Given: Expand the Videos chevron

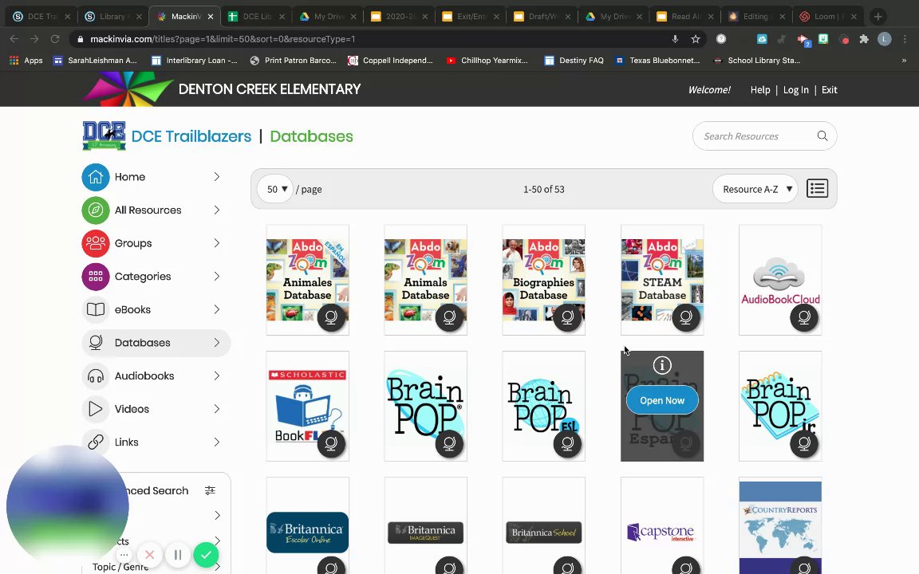Looking at the screenshot, I should coord(217,409).
